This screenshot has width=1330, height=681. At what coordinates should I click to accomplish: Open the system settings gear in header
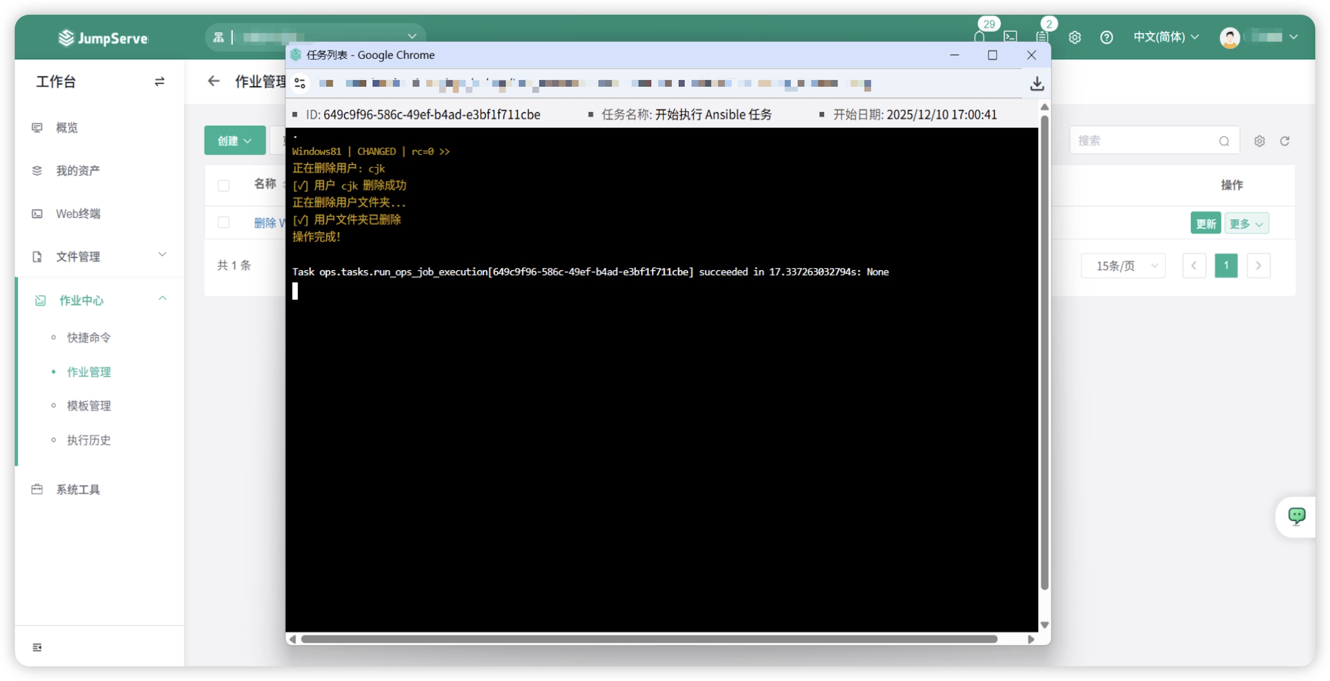(x=1075, y=37)
